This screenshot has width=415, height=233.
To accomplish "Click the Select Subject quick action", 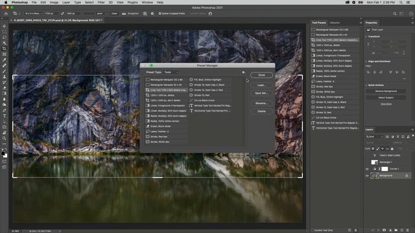I will tap(386, 98).
